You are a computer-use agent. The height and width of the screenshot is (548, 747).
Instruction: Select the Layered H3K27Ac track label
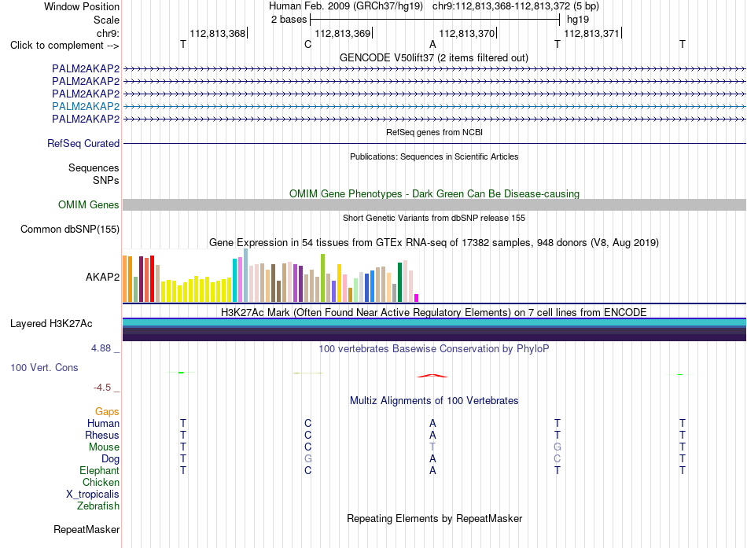(51, 324)
